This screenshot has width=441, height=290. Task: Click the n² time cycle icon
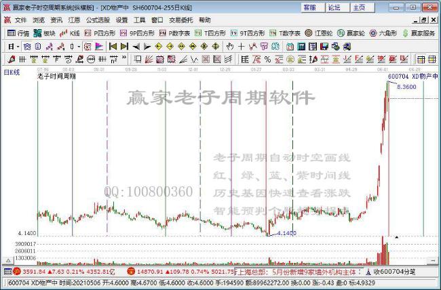point(113,60)
